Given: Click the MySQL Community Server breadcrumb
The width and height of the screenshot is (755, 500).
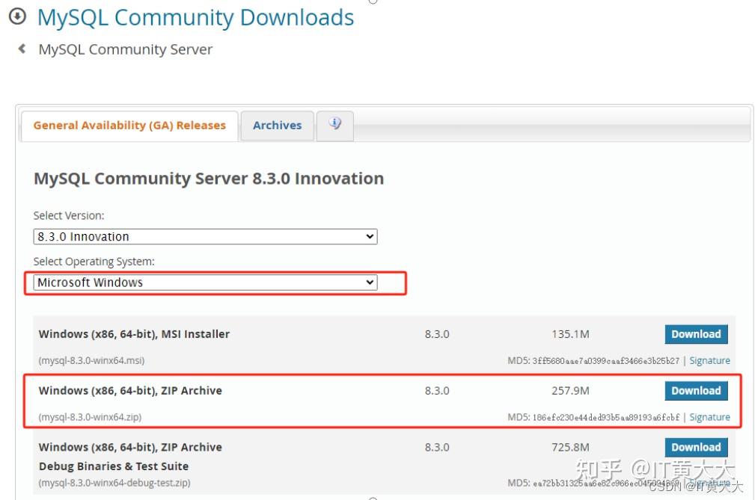Looking at the screenshot, I should point(125,49).
